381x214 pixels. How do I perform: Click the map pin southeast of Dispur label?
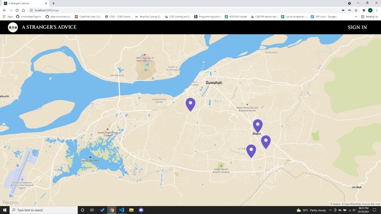(x=266, y=142)
